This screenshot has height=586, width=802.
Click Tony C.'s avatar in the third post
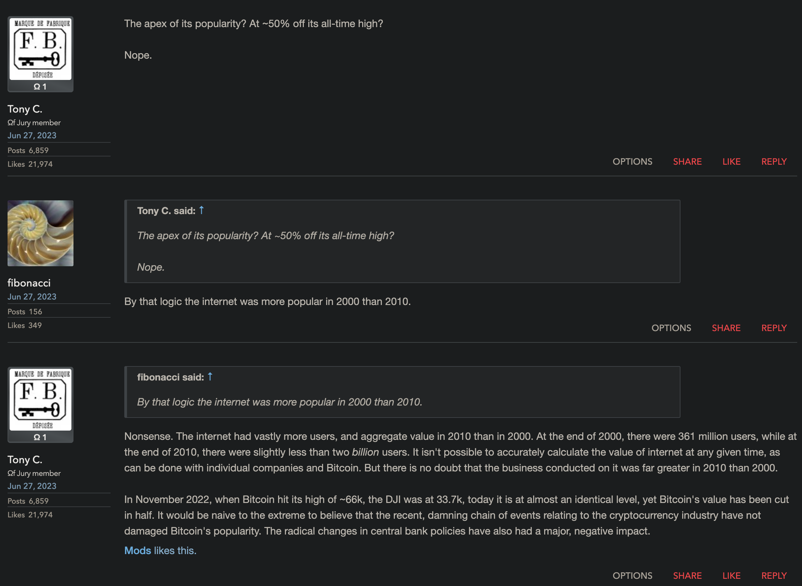click(41, 400)
